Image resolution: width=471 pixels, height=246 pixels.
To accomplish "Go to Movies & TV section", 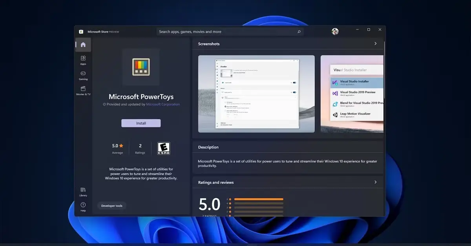I will coord(83,90).
